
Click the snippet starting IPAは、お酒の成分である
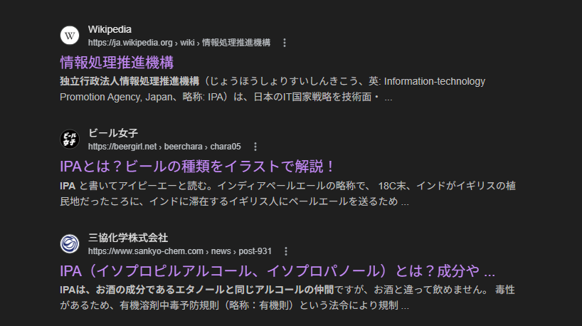(x=287, y=298)
